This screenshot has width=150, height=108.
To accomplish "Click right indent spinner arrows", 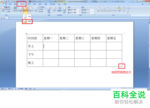I will tap(79, 13).
